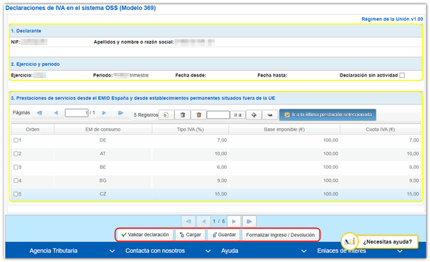Add a new record with the sheet-plus icon
The image size is (430, 262).
[166, 115]
